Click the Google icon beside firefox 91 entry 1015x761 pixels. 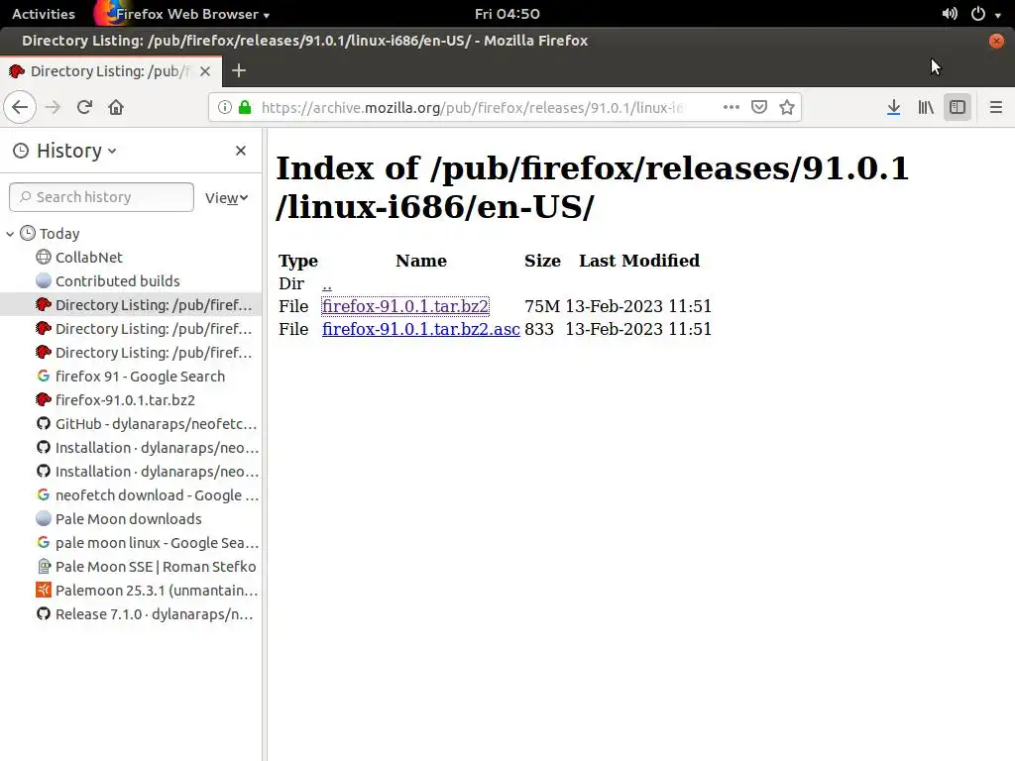point(44,376)
